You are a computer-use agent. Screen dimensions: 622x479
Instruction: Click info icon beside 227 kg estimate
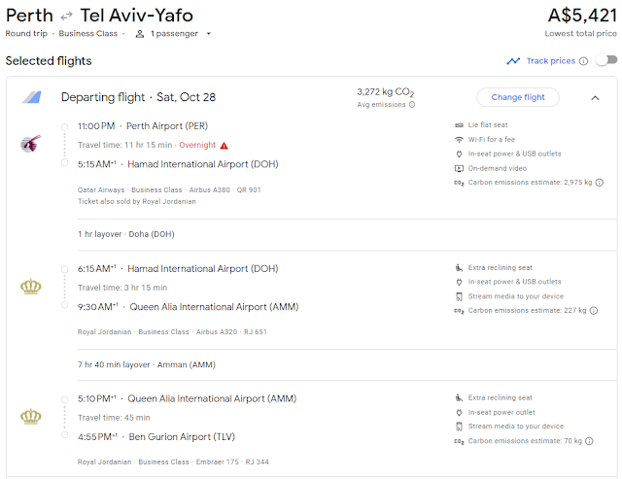(x=593, y=310)
